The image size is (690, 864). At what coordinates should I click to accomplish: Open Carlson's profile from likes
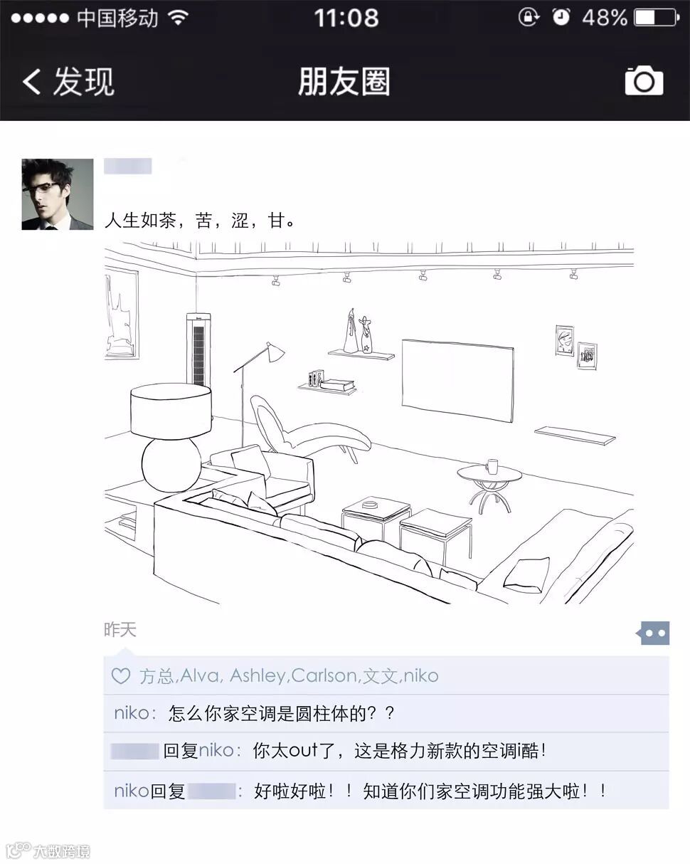(324, 675)
